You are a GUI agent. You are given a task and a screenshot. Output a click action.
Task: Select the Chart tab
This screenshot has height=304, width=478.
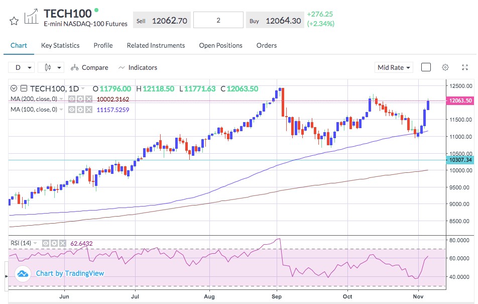click(x=19, y=46)
